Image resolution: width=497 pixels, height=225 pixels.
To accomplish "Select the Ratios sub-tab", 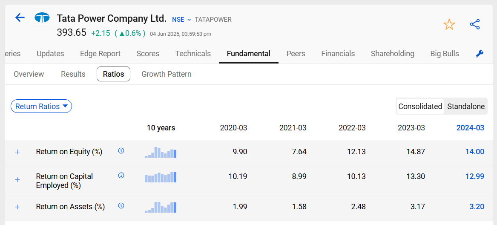I will tap(113, 74).
